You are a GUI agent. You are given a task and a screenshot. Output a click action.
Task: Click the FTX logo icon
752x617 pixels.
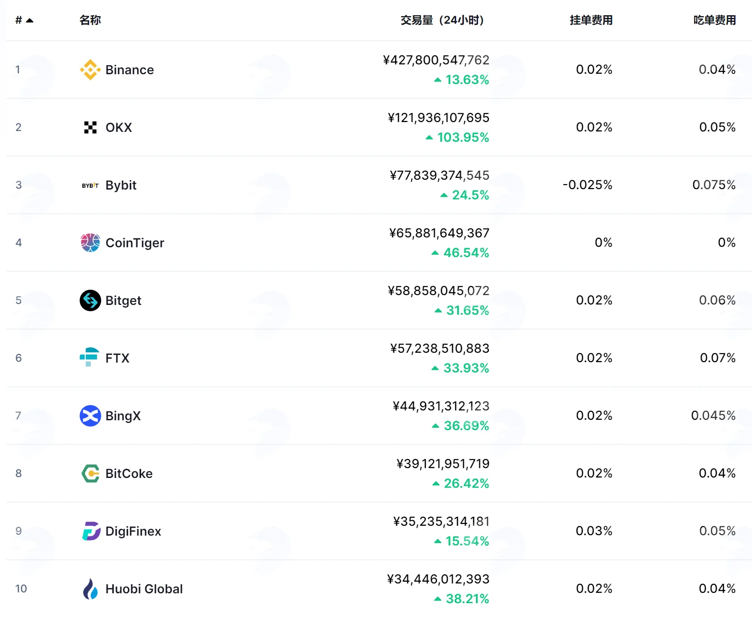pyautogui.click(x=89, y=357)
